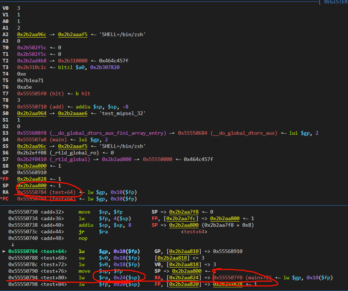Viewport: 348px width, 291px height.
Task: Click the T3 address 0x2b310c1c
Action: point(32,67)
